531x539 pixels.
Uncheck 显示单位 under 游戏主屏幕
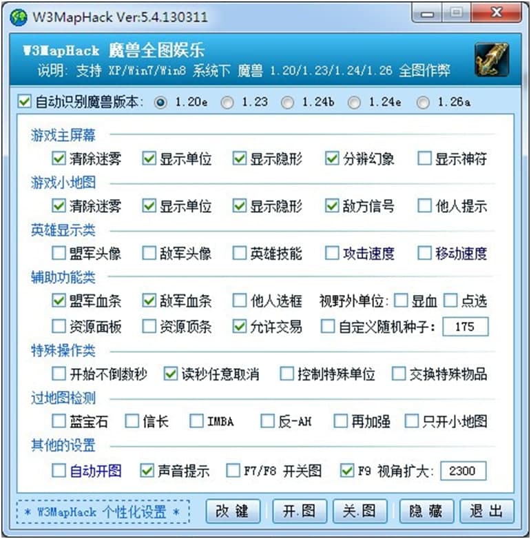[149, 159]
